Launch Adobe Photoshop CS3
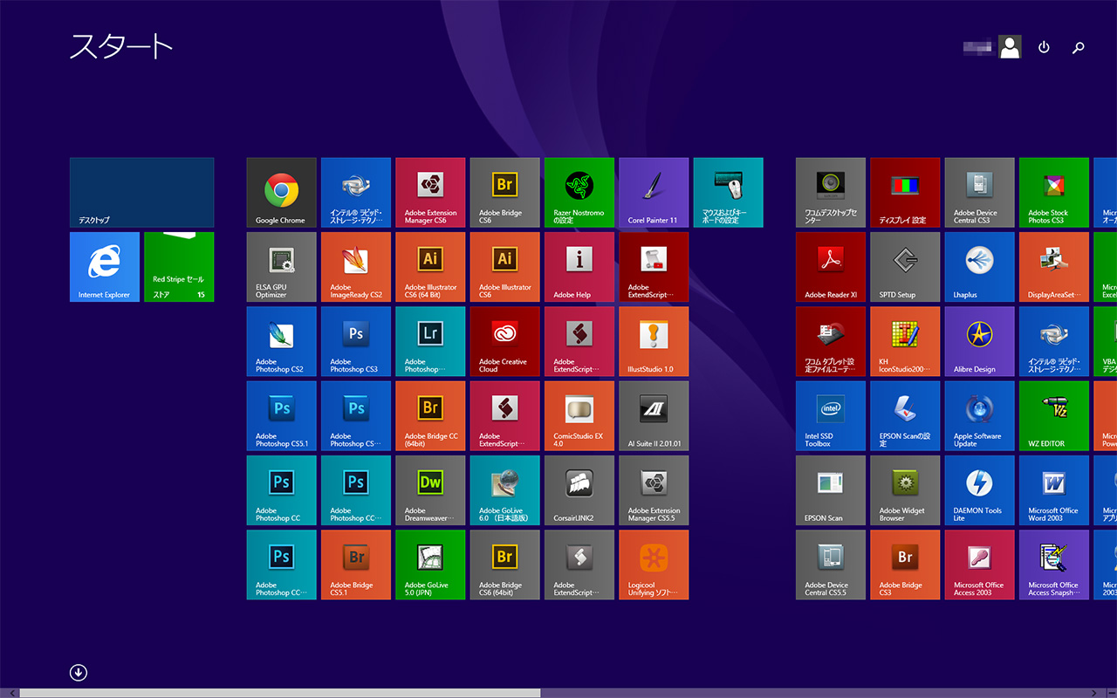 (356, 342)
